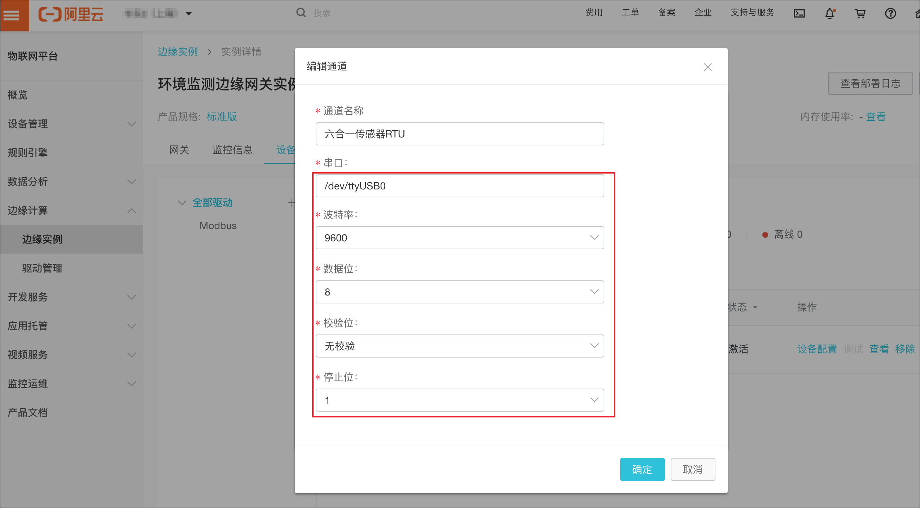Click the 离线 0 status indicator

pyautogui.click(x=782, y=235)
